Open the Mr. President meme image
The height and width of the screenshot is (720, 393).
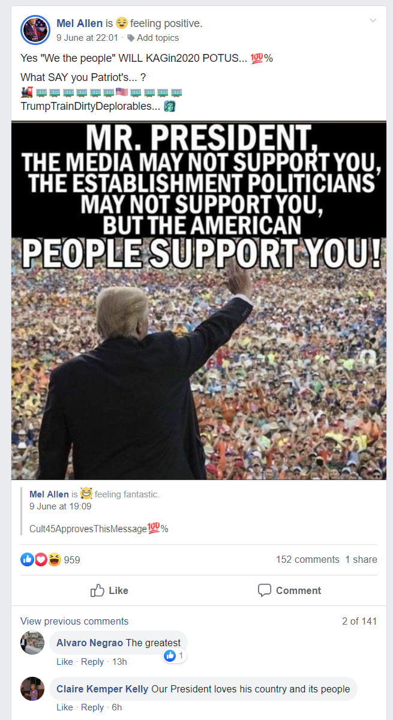point(199,301)
